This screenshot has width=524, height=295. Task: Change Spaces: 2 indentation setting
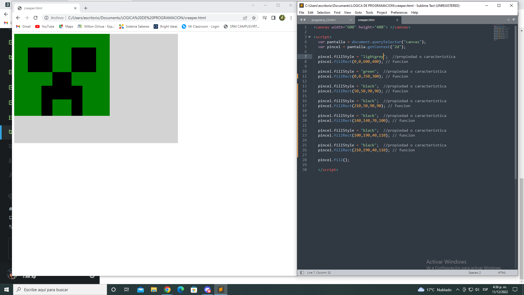[x=475, y=273]
